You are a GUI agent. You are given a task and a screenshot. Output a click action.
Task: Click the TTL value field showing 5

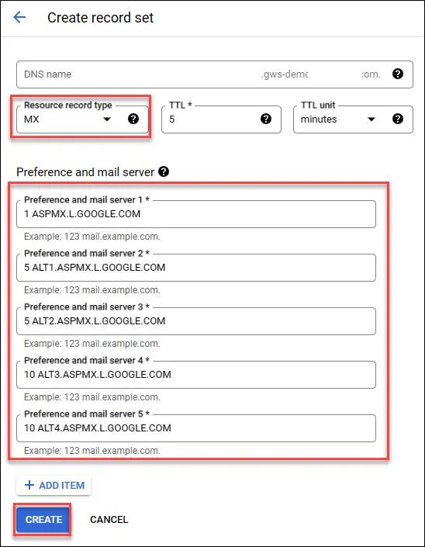(221, 119)
